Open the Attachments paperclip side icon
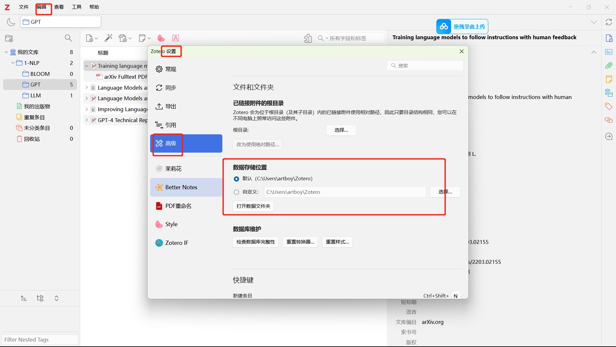The width and height of the screenshot is (616, 347). point(609,66)
